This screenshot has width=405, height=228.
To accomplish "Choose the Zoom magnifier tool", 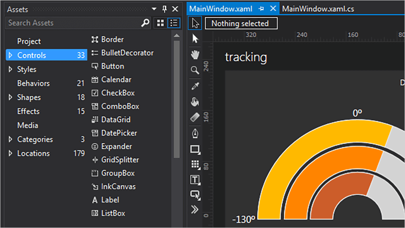I will (195, 70).
